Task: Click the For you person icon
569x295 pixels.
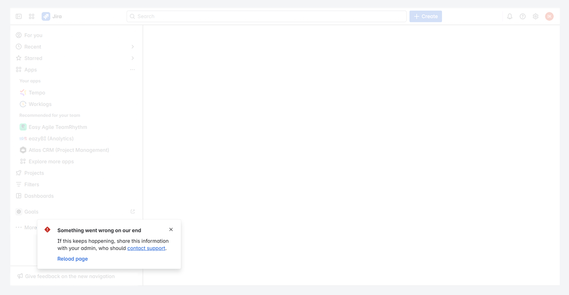Action: pyautogui.click(x=19, y=35)
